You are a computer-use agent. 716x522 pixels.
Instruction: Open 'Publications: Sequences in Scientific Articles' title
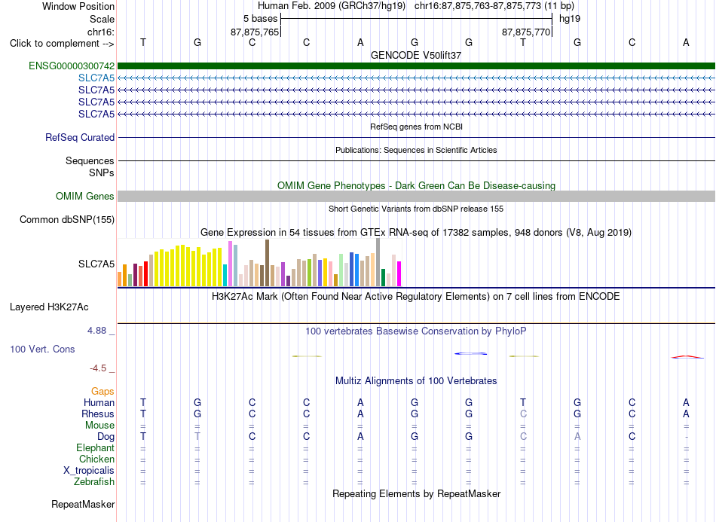pyautogui.click(x=416, y=150)
